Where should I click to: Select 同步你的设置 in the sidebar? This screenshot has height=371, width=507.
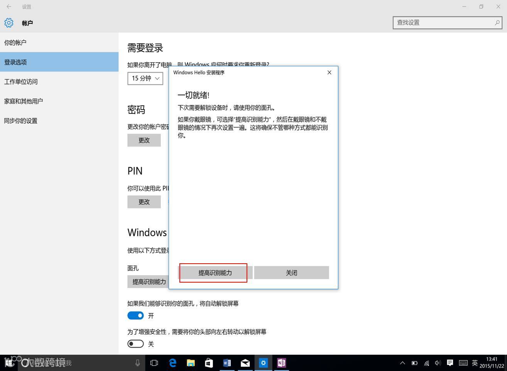[59, 121]
